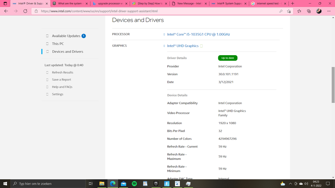Click Refresh Results
This screenshot has height=188, width=335.
click(x=62, y=73)
